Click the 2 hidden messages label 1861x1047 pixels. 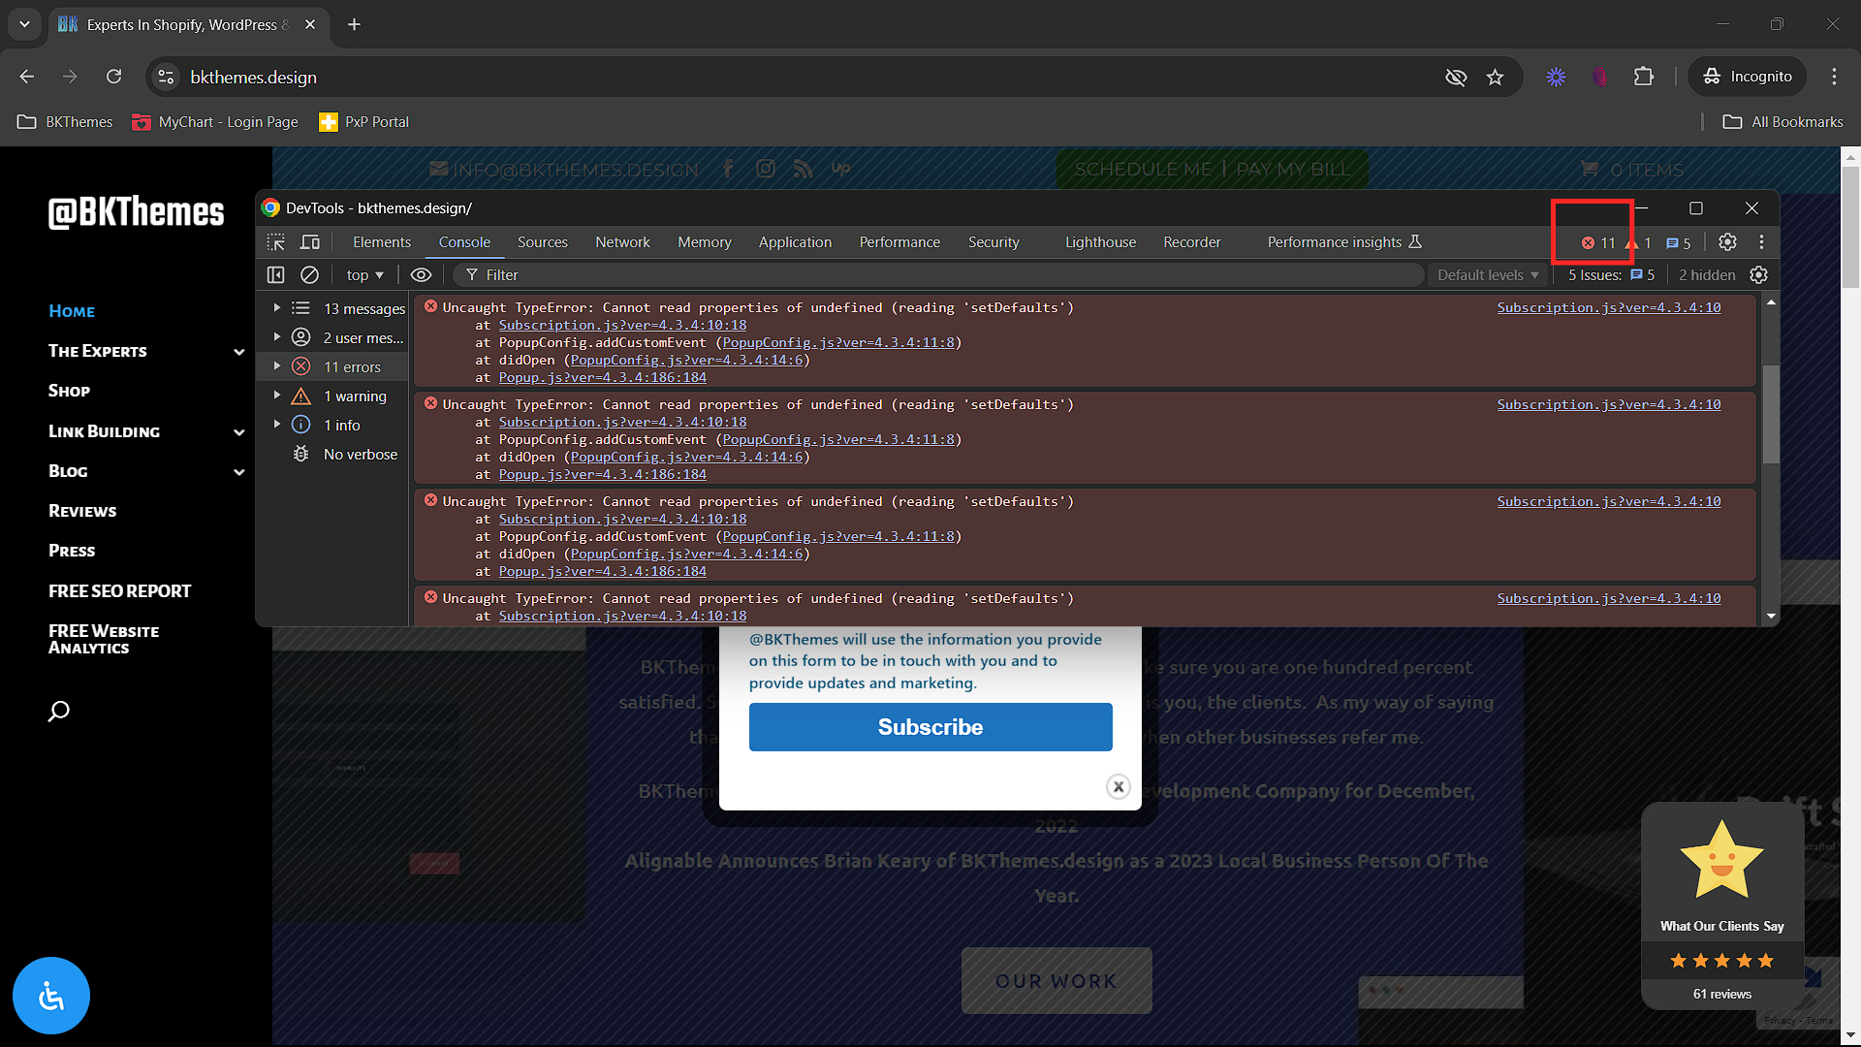1707,275
